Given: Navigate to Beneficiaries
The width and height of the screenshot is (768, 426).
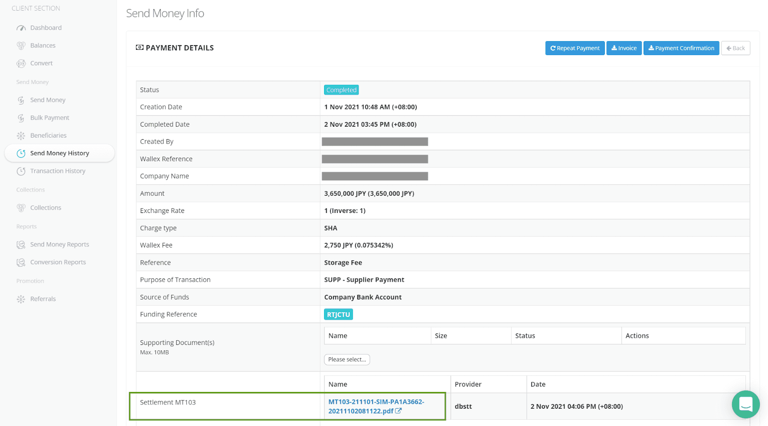Looking at the screenshot, I should (48, 136).
